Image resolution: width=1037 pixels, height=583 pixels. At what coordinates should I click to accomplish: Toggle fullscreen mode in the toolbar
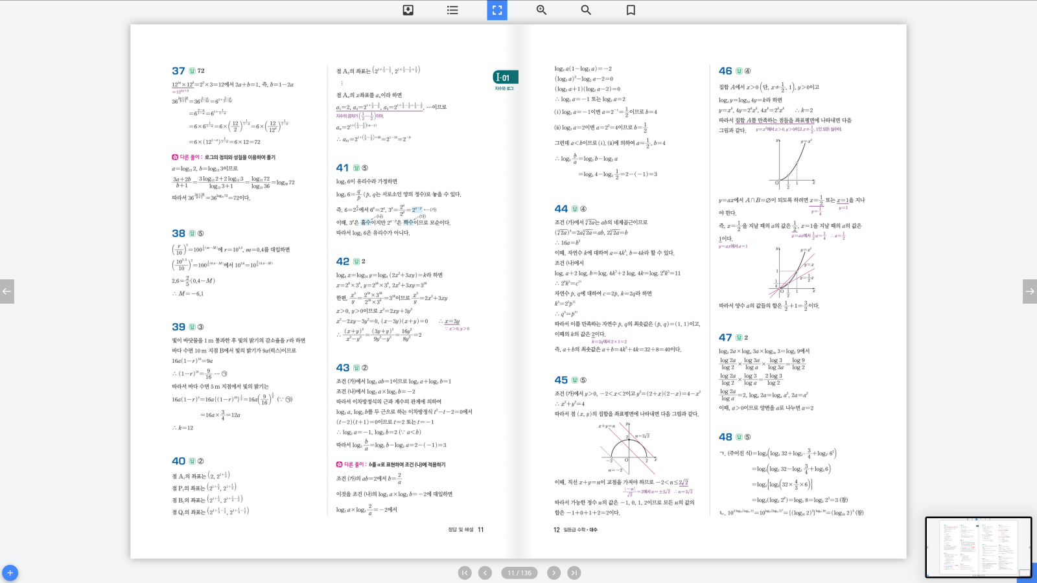coord(497,10)
